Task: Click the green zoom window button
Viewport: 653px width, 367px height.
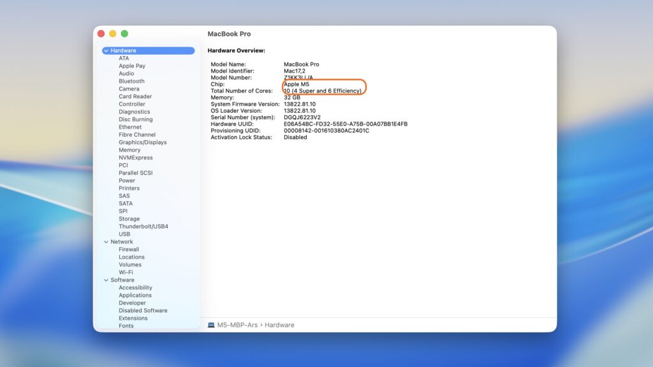Action: pos(124,34)
